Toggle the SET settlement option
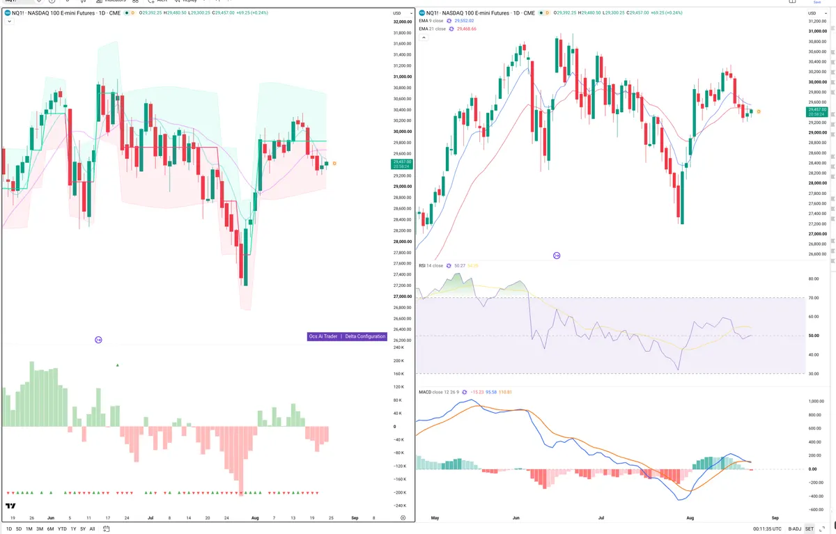Viewport: 836px width, 534px height. [x=810, y=529]
